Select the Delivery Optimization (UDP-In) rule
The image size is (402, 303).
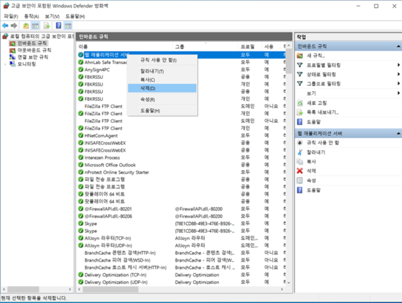(x=181, y=282)
